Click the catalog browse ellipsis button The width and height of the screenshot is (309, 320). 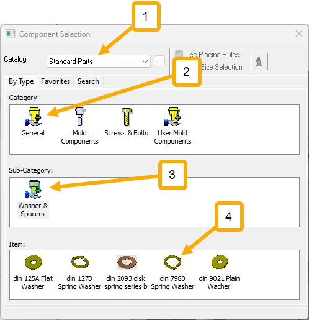(159, 62)
